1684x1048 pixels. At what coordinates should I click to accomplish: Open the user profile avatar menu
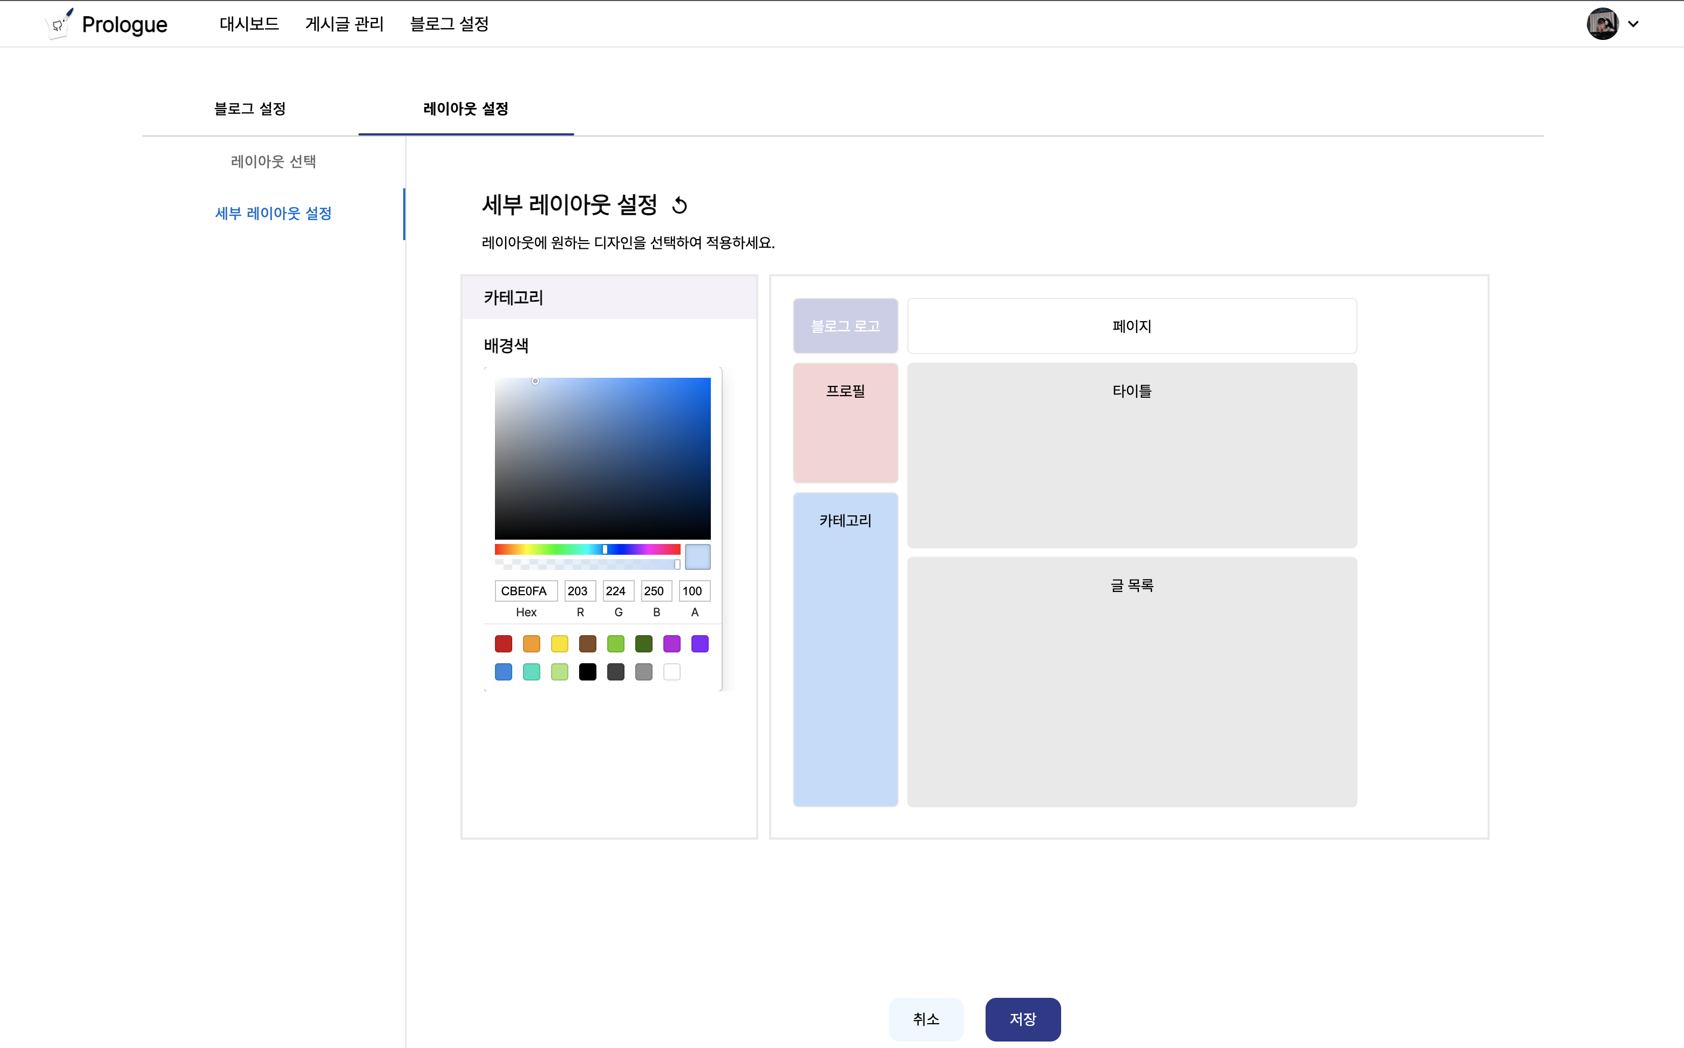coord(1602,24)
